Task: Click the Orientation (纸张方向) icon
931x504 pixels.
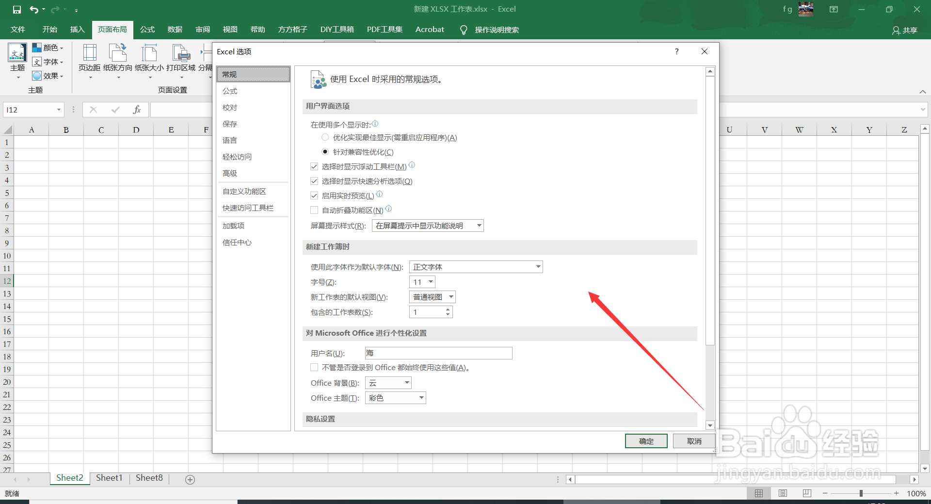Action: [x=118, y=52]
